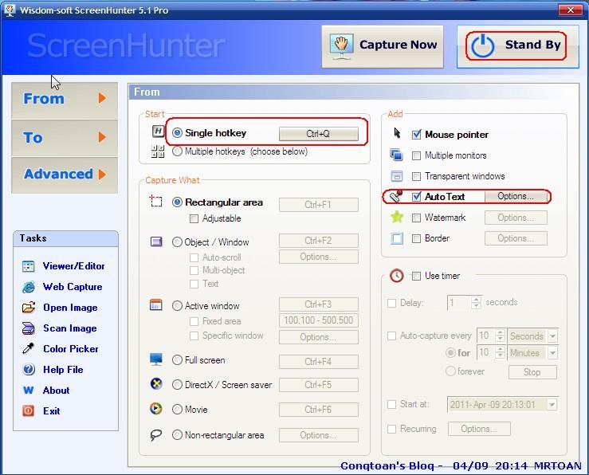
Task: Click the Viewer/Editor task icon
Action: click(x=29, y=266)
